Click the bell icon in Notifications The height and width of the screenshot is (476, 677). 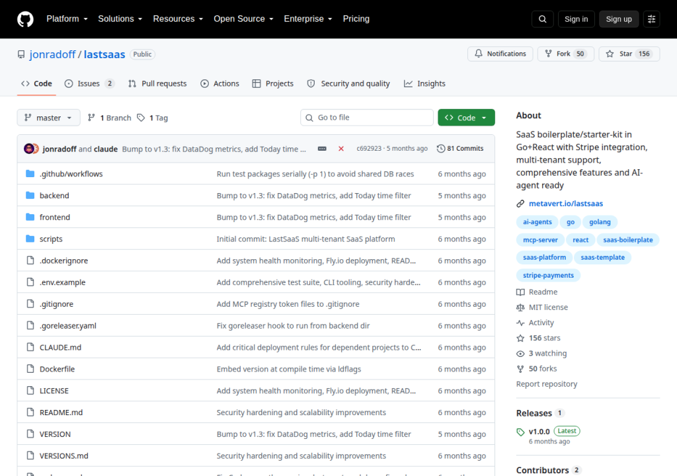tap(479, 54)
